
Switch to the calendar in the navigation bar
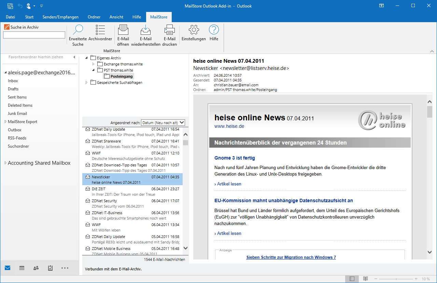[22, 268]
